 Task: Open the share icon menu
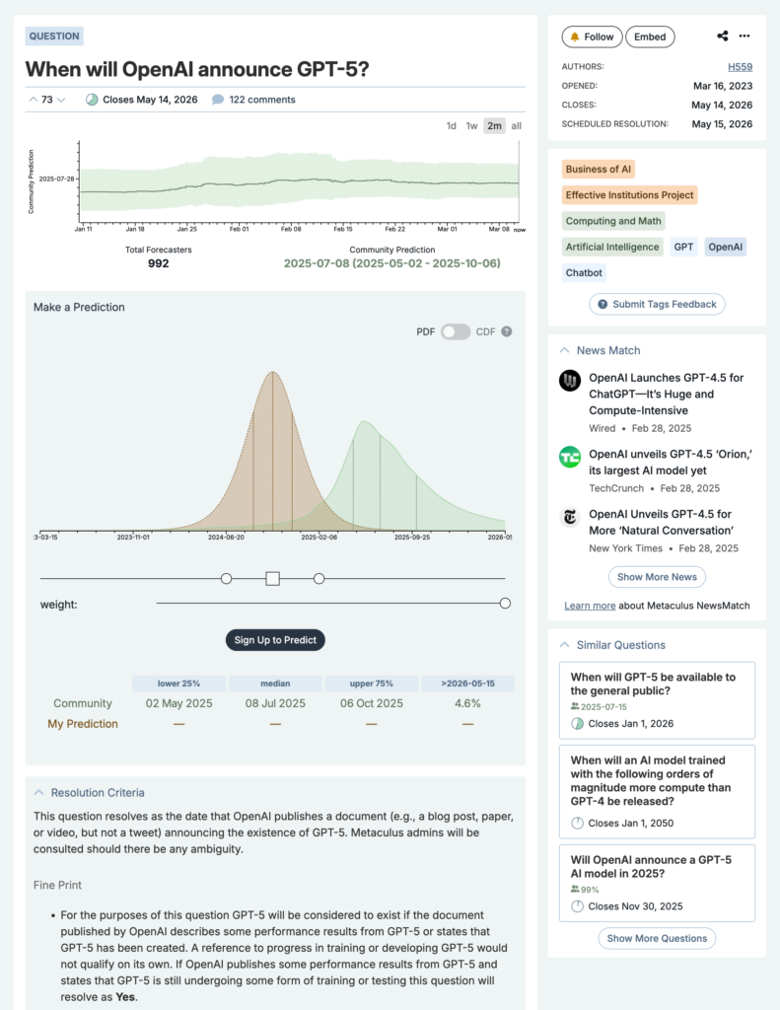723,36
